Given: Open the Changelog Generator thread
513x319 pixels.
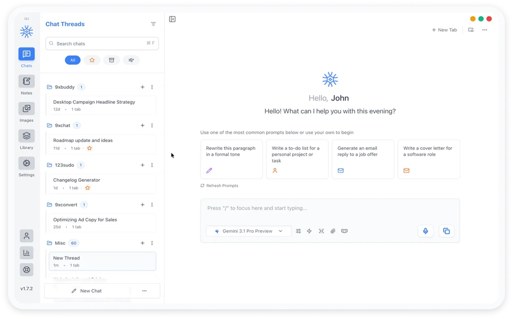Looking at the screenshot, I should point(102,184).
